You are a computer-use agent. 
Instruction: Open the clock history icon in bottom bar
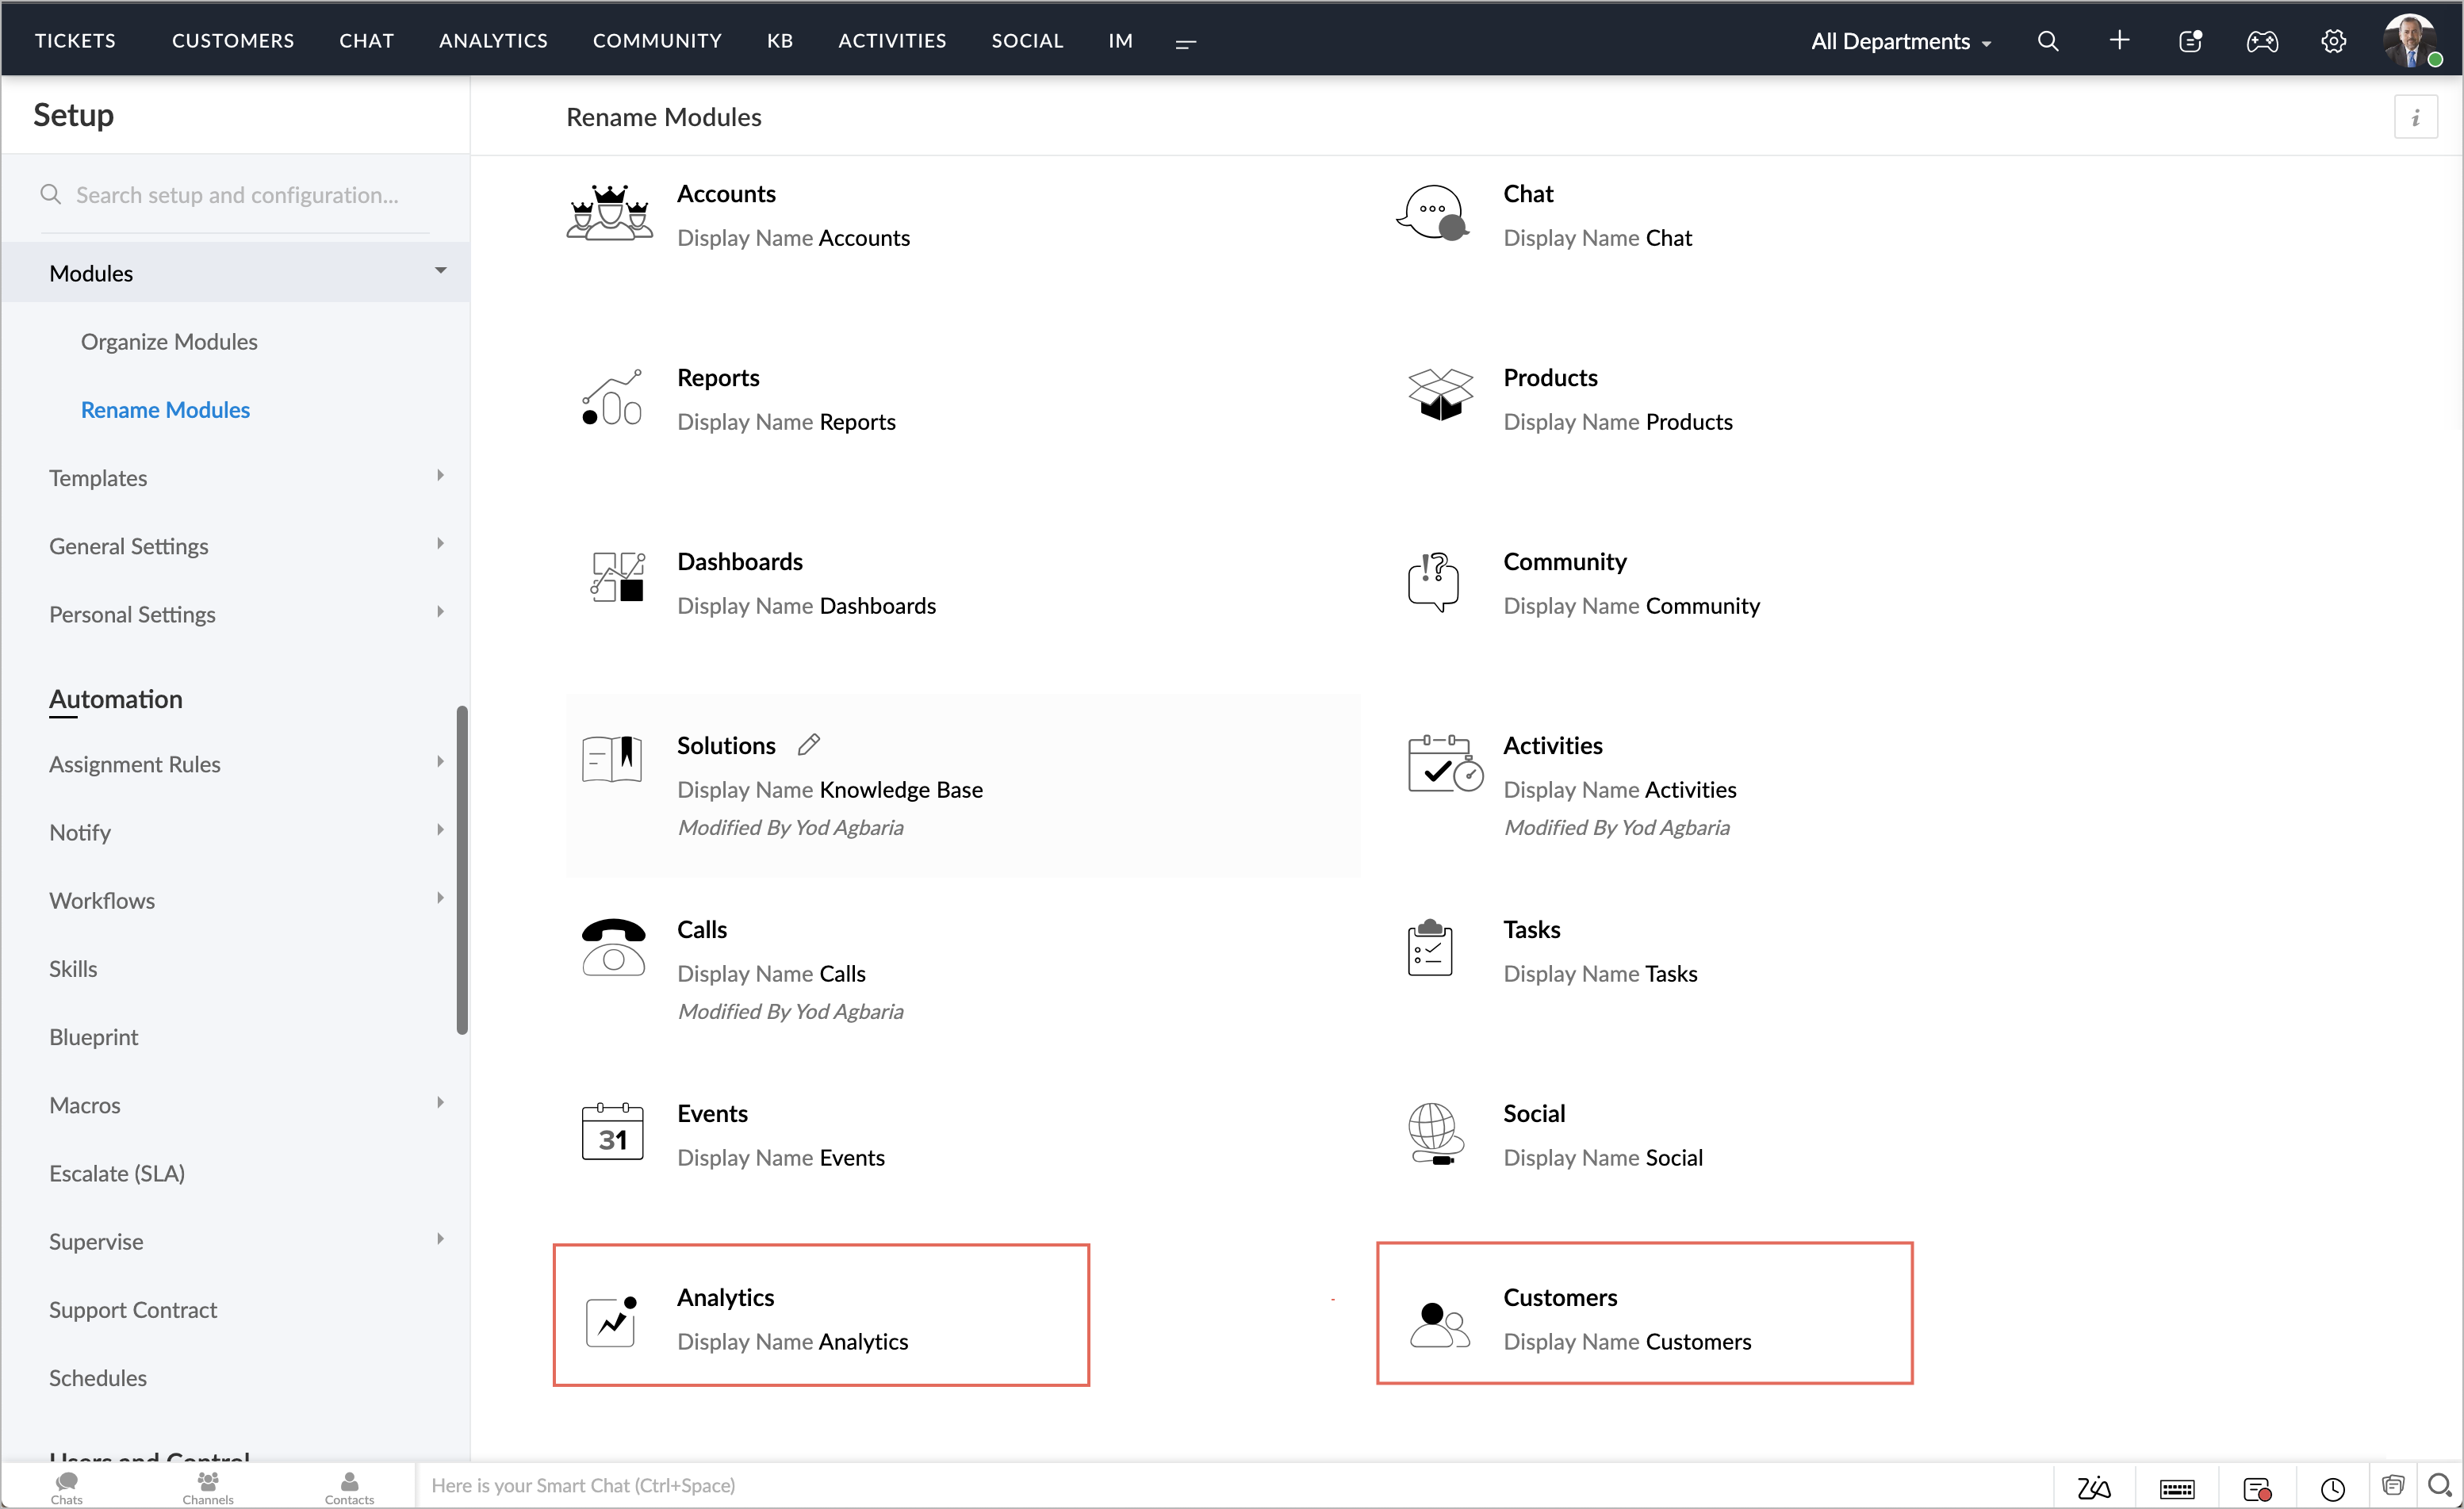[x=2332, y=1488]
